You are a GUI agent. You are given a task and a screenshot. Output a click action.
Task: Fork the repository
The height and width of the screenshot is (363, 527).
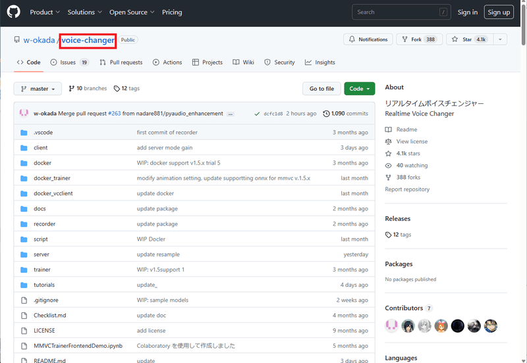click(419, 39)
